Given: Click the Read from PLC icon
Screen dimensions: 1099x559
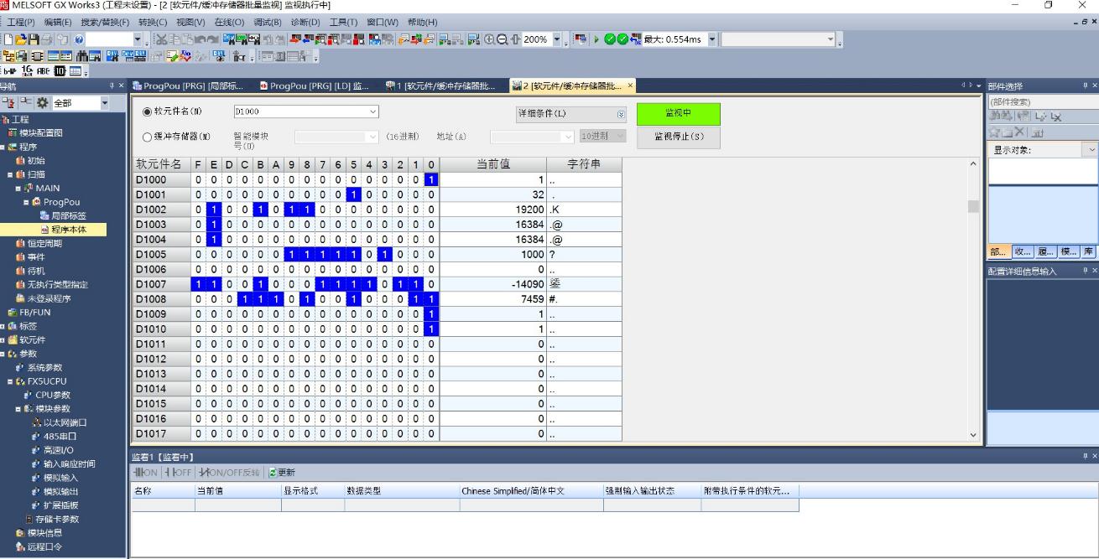Looking at the screenshot, I should pyautogui.click(x=306, y=39).
